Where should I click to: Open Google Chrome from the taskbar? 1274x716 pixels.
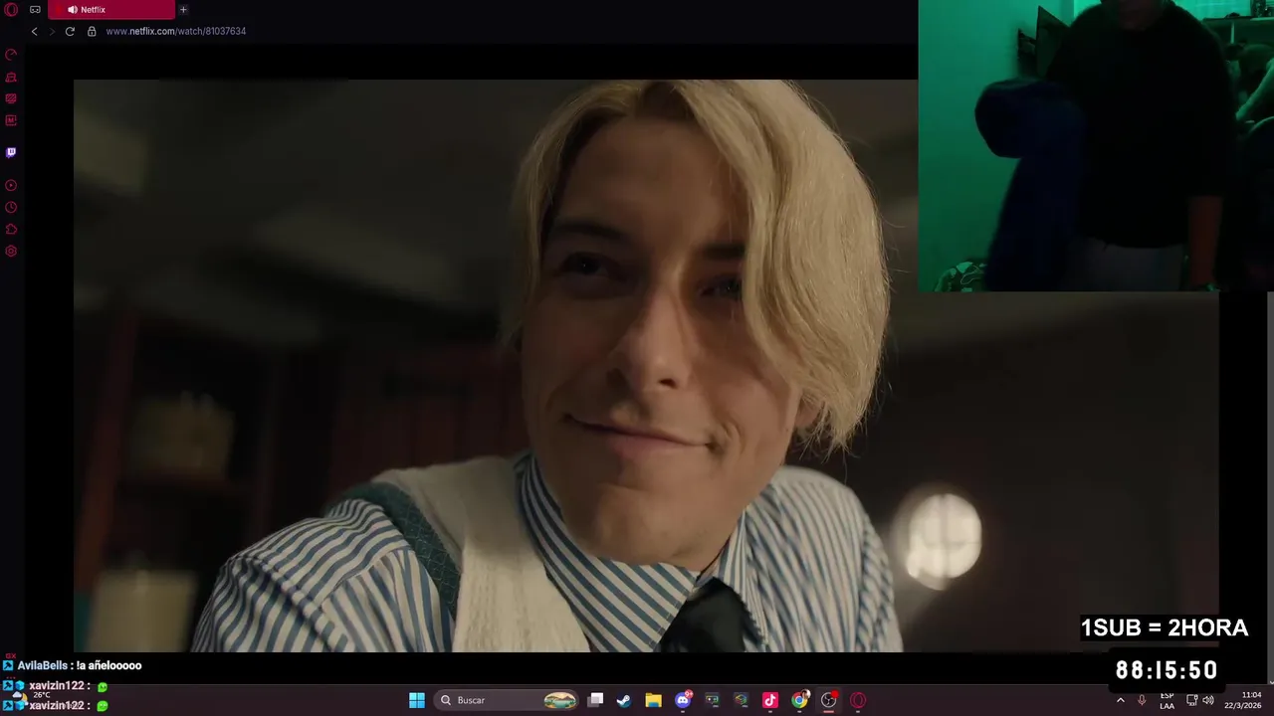(x=799, y=700)
